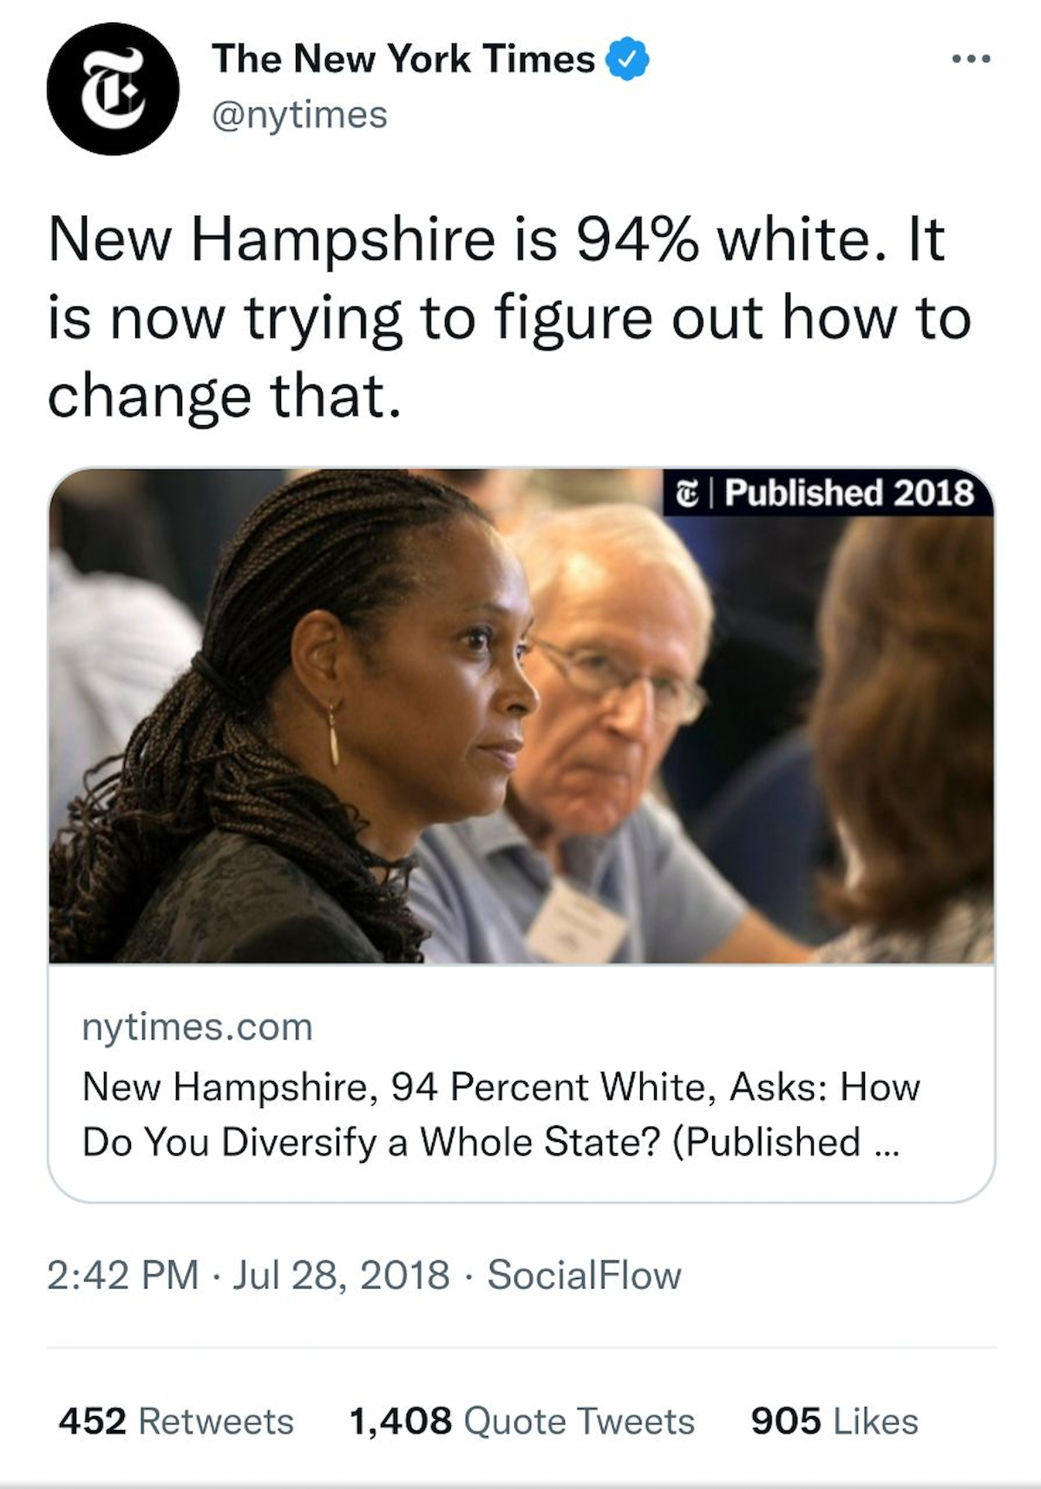
Task: Open the @nytimes handle link
Action: pyautogui.click(x=299, y=115)
